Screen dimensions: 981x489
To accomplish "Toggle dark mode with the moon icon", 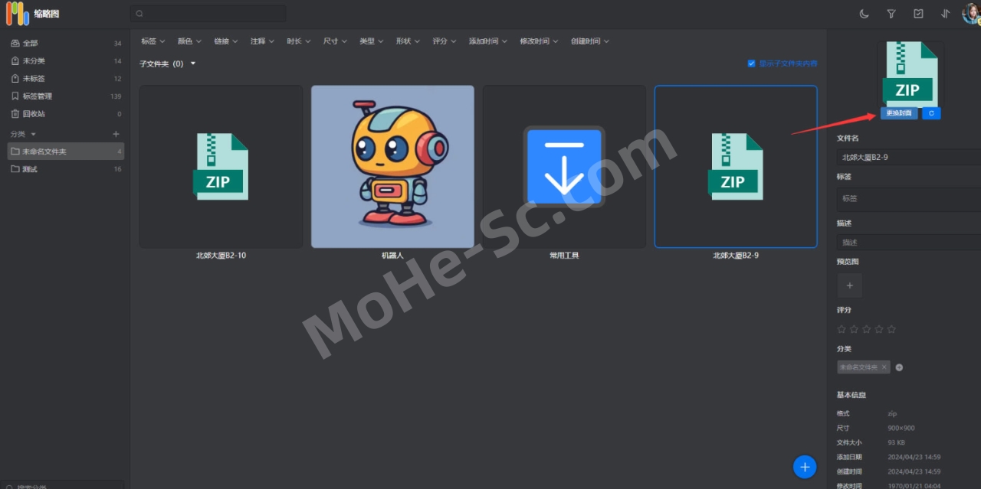I will (864, 14).
